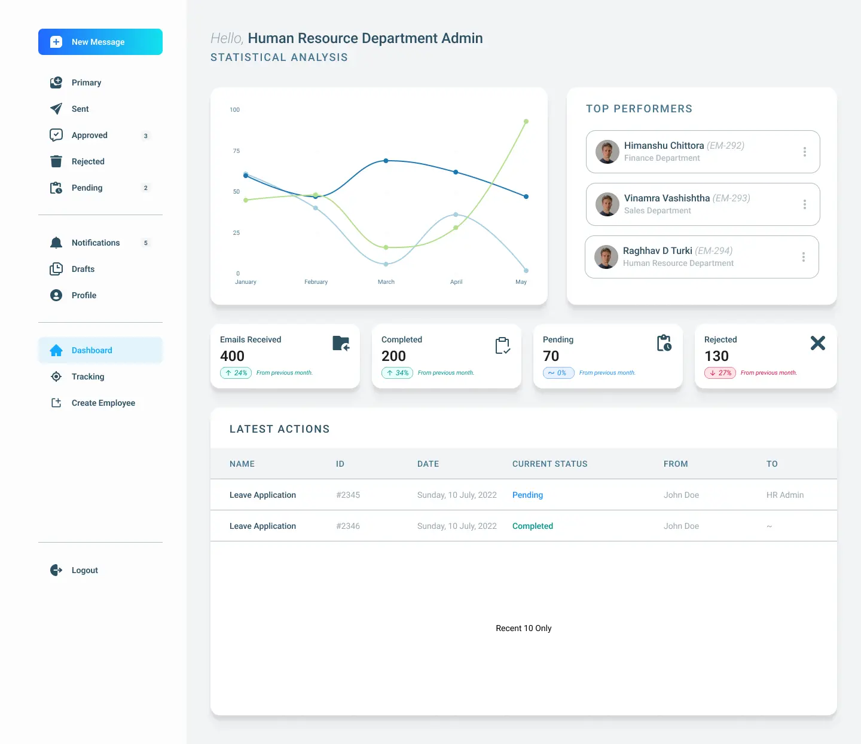
Task: Click the Profile avatar icon
Action: 56,295
